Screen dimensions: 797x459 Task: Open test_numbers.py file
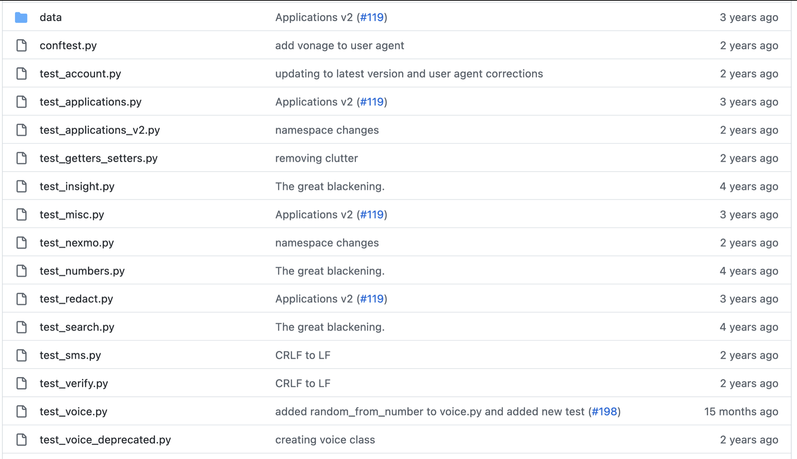(82, 271)
